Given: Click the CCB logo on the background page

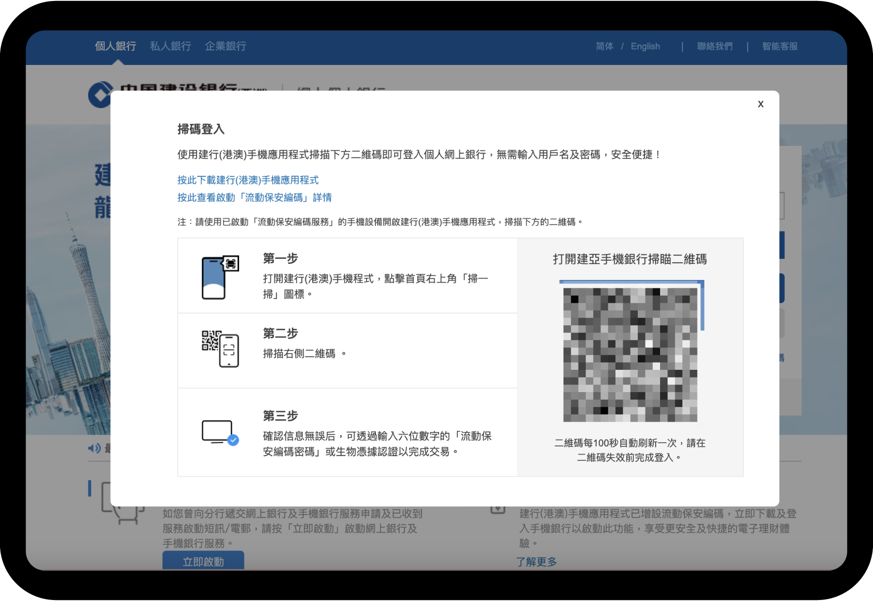Looking at the screenshot, I should coord(99,95).
